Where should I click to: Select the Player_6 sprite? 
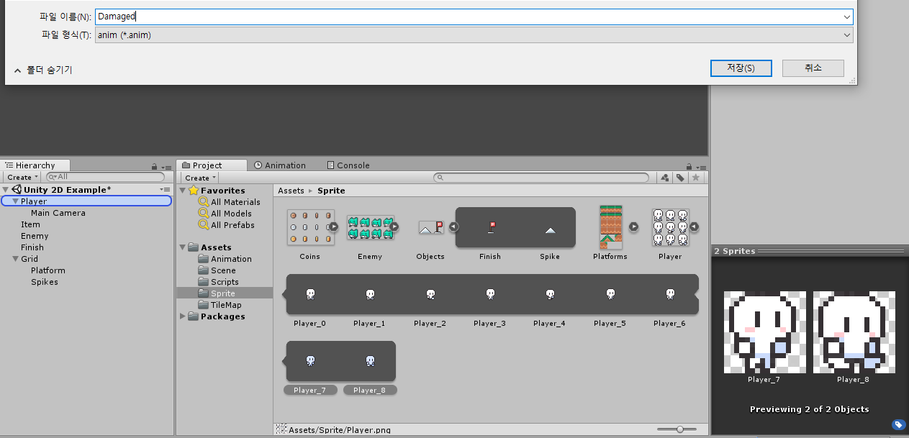click(670, 293)
